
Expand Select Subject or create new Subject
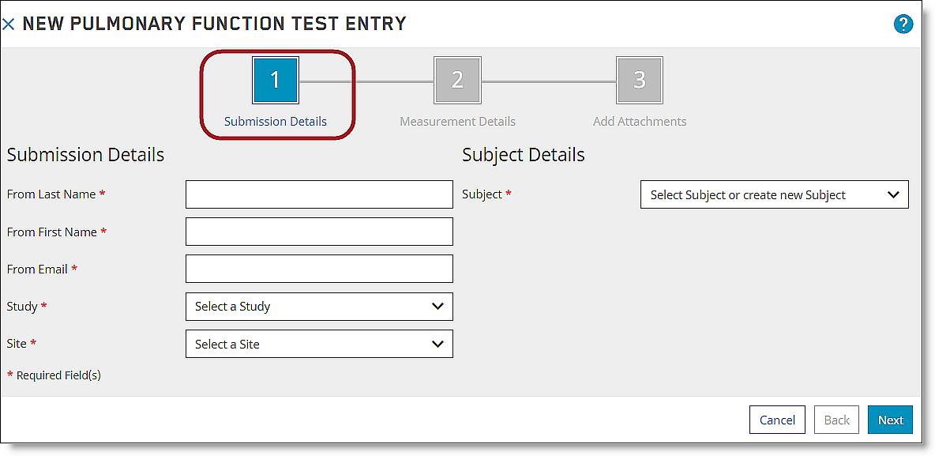coord(775,194)
